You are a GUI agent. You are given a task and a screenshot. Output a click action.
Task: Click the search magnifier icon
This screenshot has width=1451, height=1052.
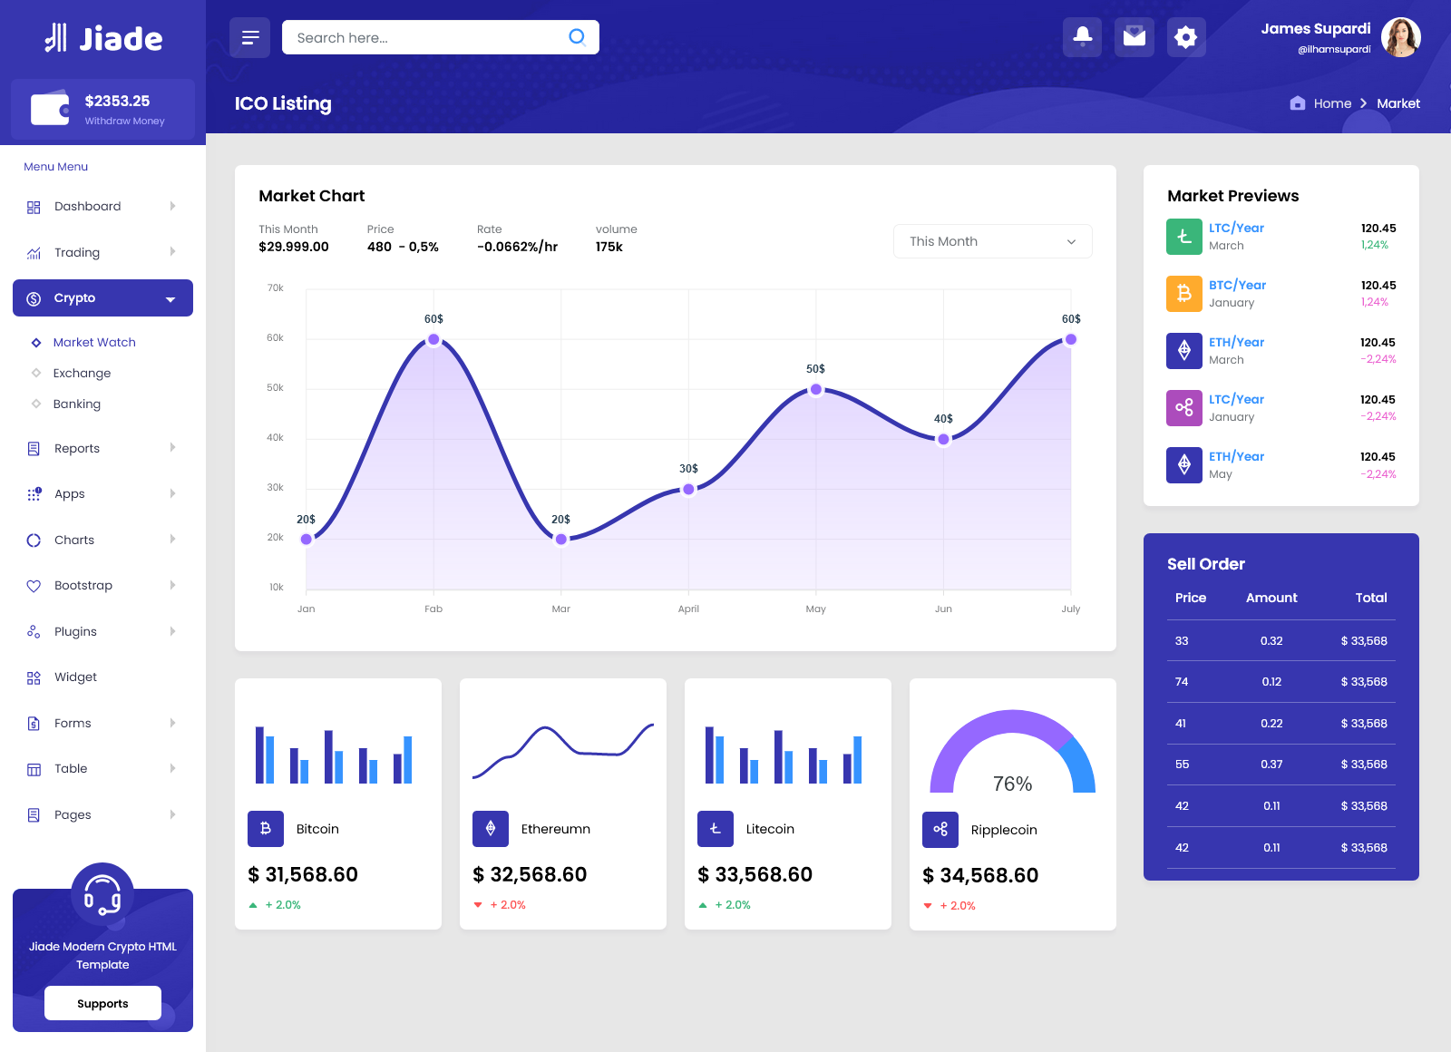point(577,37)
